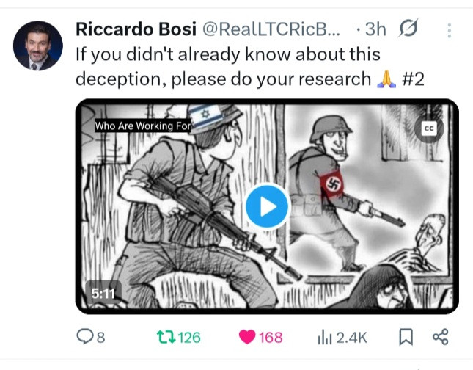Image resolution: width=473 pixels, height=370 pixels.
Task: Click the 5:11 video duration badge
Action: 103,293
